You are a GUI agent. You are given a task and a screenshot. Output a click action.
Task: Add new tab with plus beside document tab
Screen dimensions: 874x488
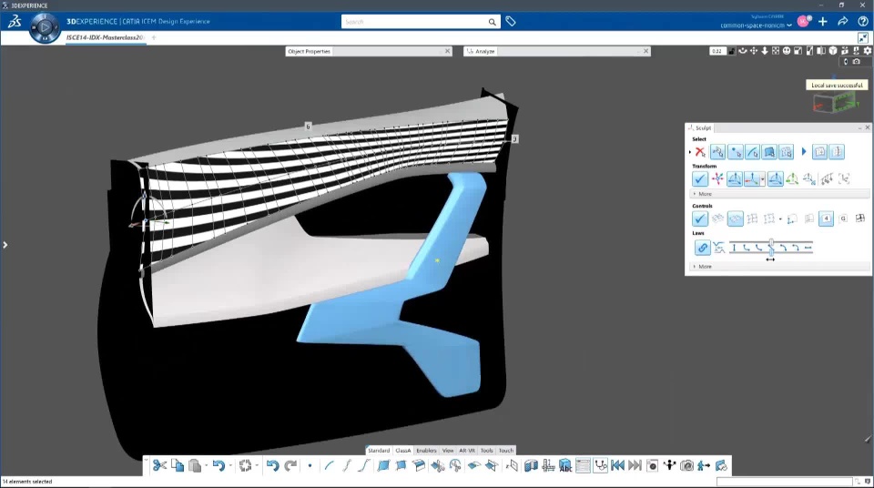[x=154, y=37]
